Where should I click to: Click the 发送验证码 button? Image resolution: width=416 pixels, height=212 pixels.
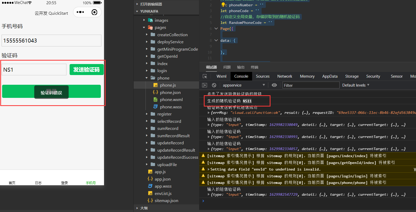(86, 70)
